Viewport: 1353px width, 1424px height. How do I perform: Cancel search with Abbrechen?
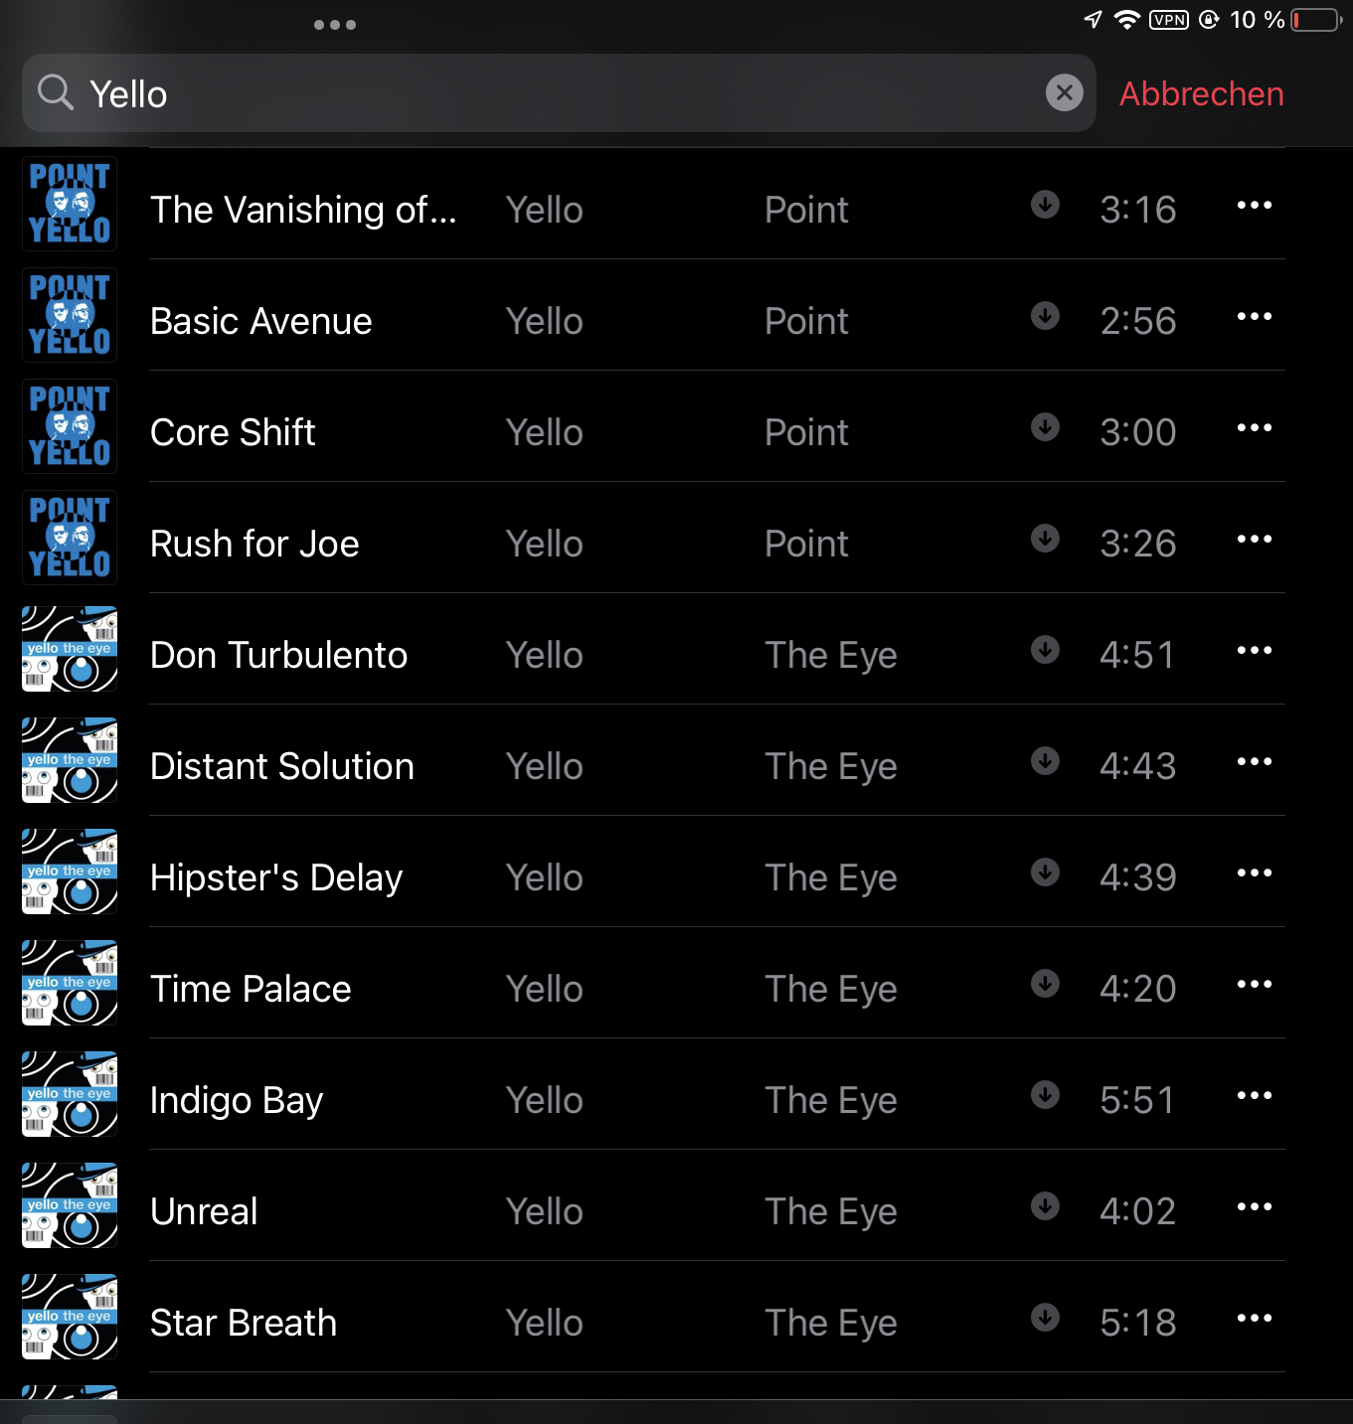[1201, 93]
